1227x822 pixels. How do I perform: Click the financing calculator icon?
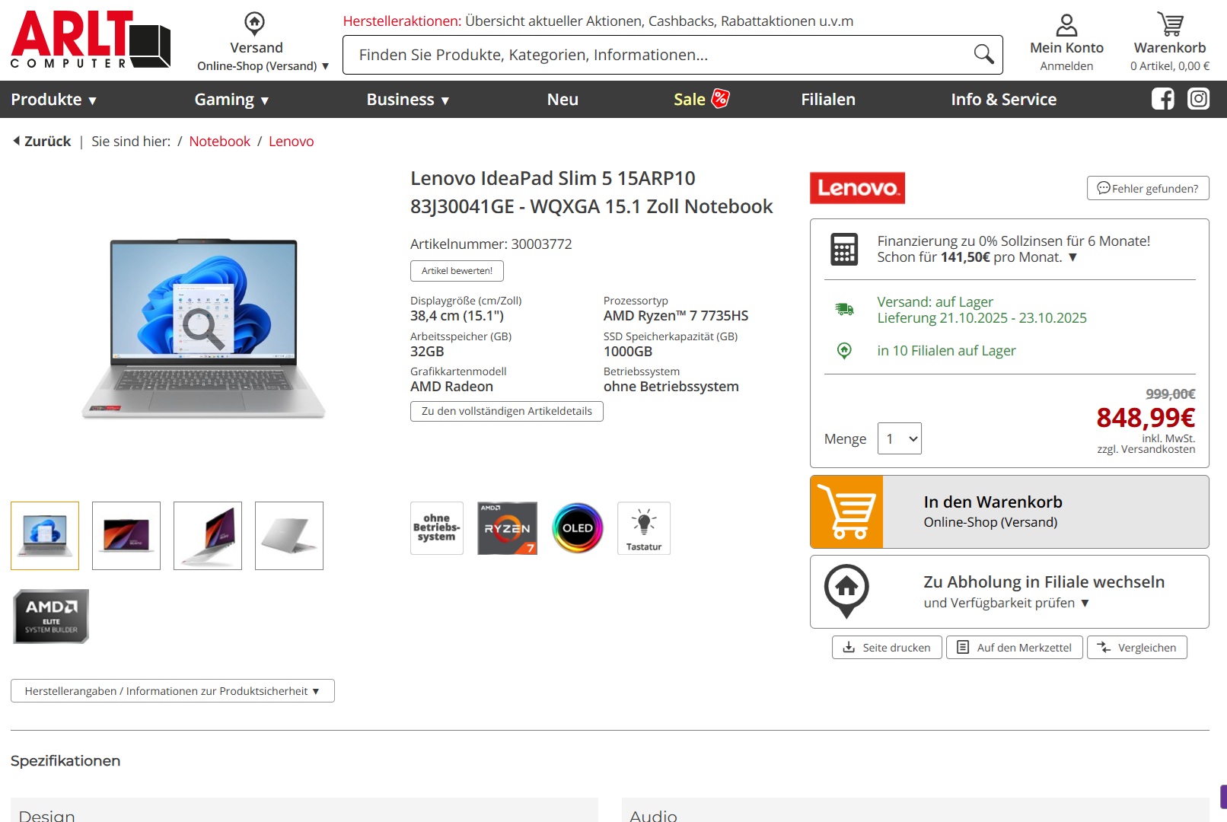click(x=844, y=249)
